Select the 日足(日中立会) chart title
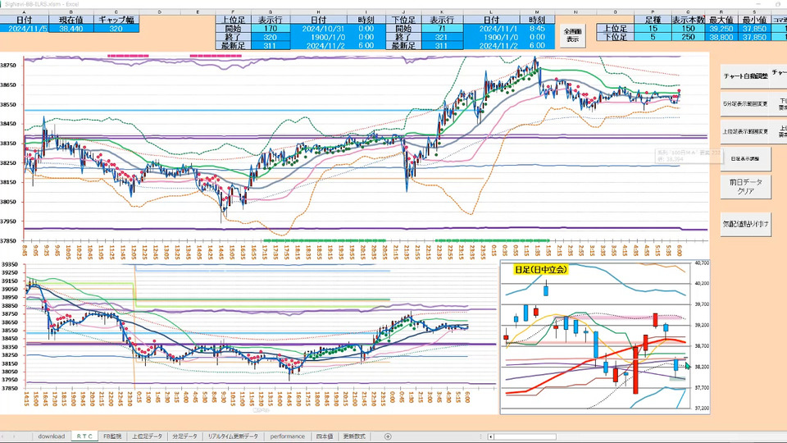Image resolution: width=787 pixels, height=443 pixels. pos(540,270)
